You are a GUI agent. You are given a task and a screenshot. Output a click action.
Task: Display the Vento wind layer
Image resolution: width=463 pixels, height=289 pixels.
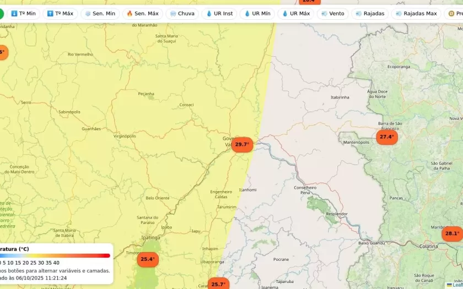[x=333, y=13]
